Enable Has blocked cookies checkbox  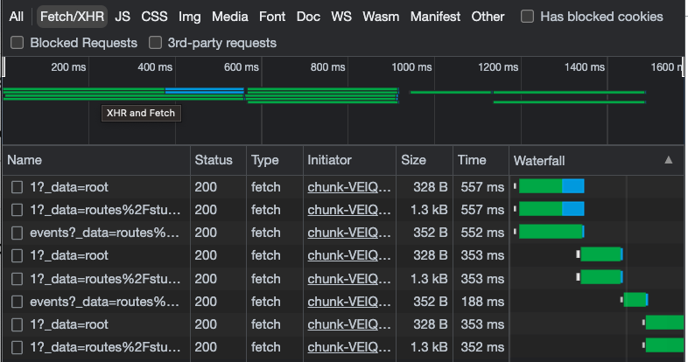[527, 17]
